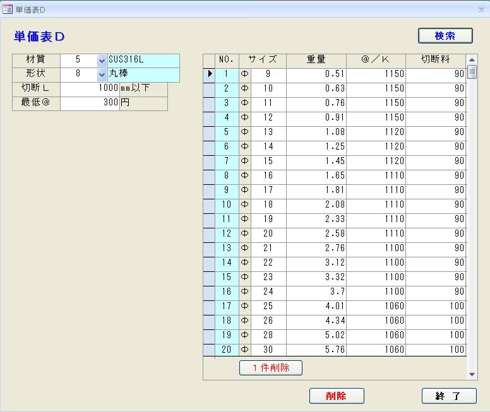Click the form icon in title bar

(x=8, y=9)
